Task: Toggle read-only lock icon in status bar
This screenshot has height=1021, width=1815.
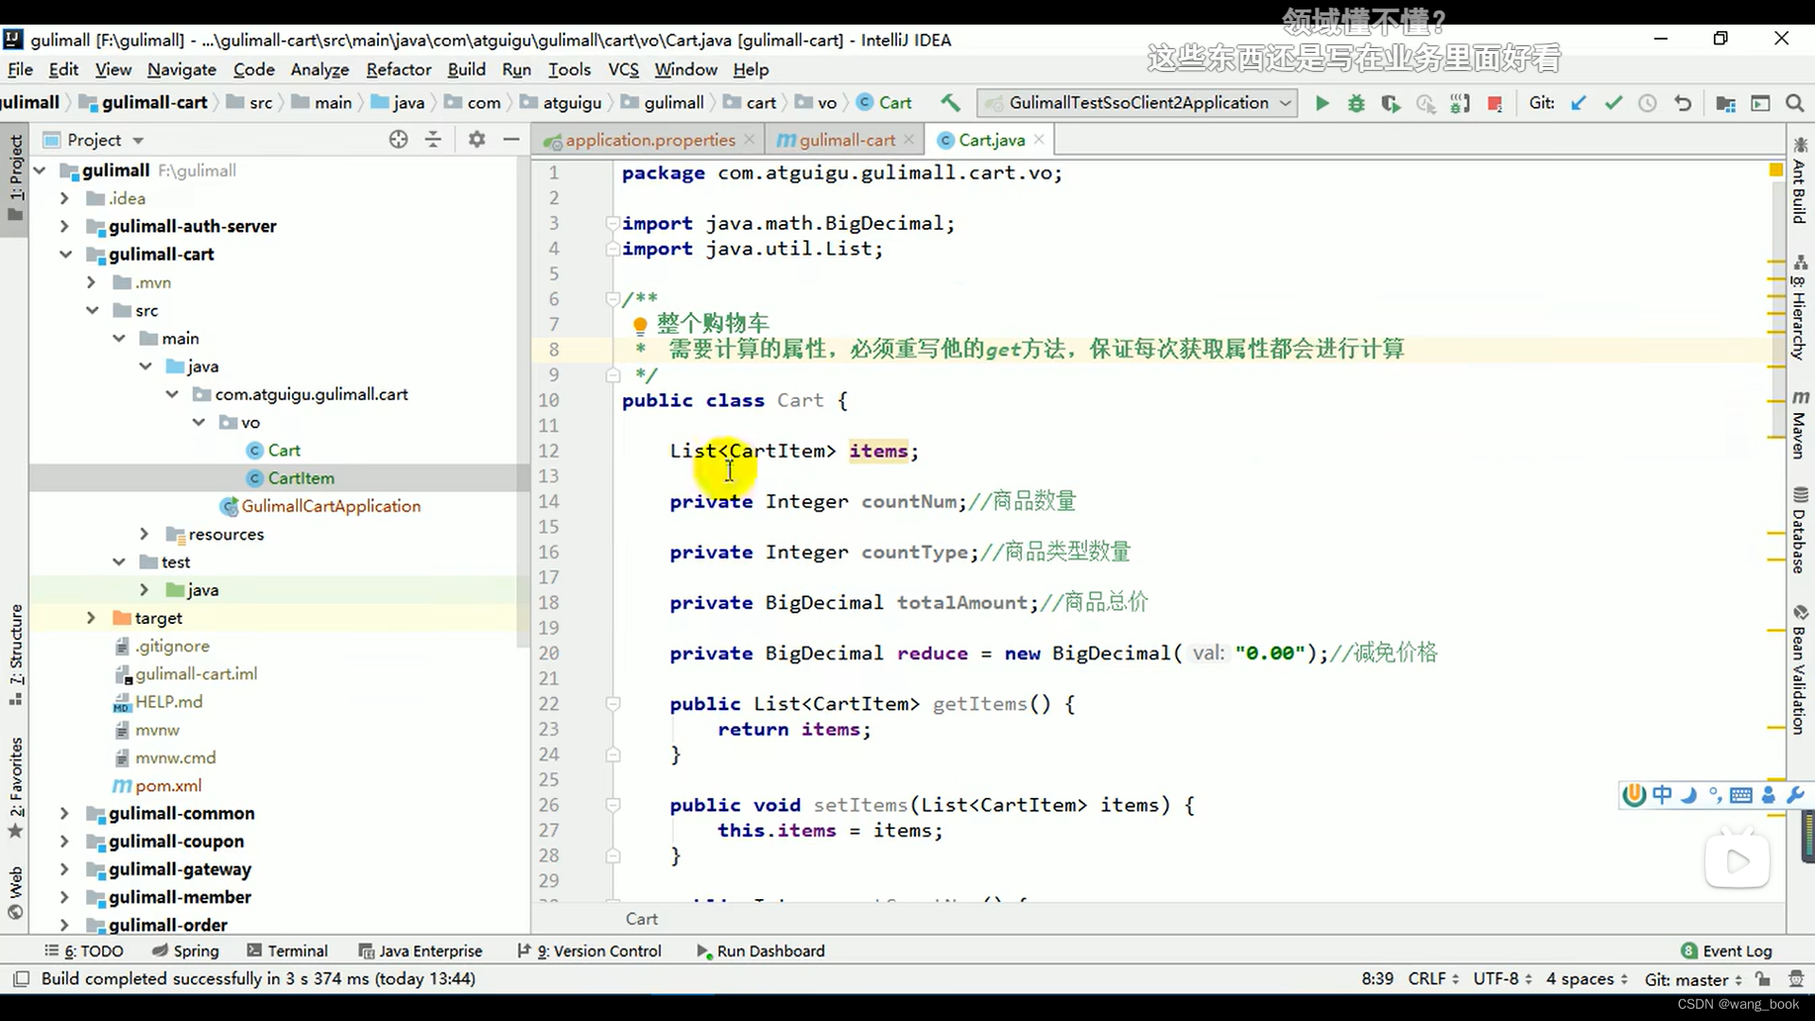Action: click(x=1763, y=978)
